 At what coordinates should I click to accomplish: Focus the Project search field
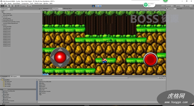click(x=143, y=78)
